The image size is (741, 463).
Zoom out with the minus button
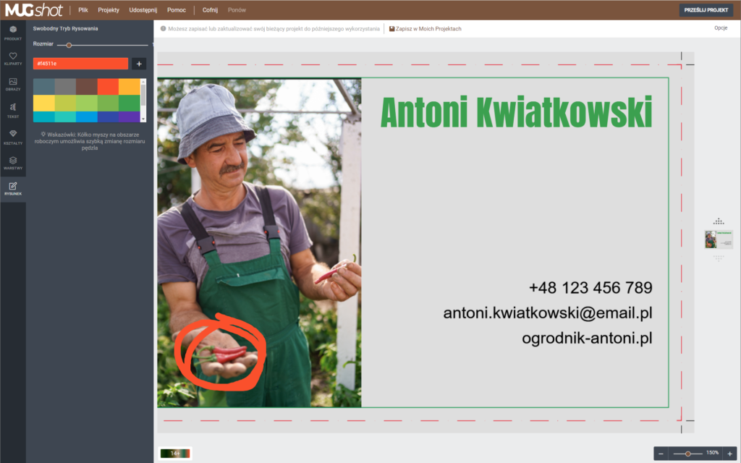click(661, 454)
